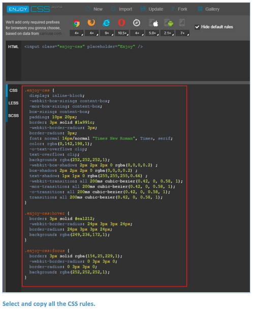Image resolution: width=254 pixels, height=311 pixels.
Task: Select the Android browser device icon
Action: click(x=169, y=23)
